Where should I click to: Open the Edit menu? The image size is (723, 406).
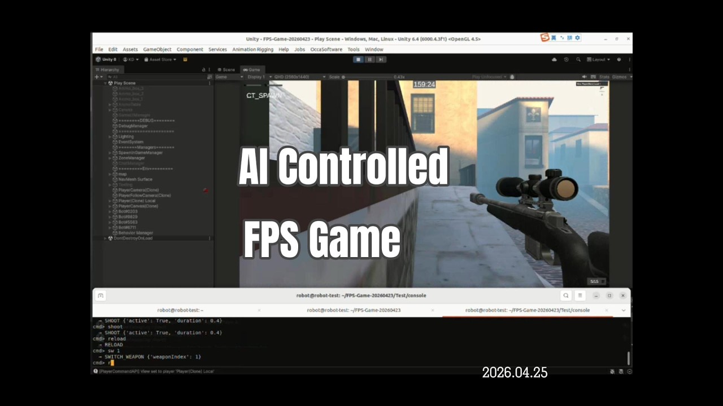(x=113, y=50)
